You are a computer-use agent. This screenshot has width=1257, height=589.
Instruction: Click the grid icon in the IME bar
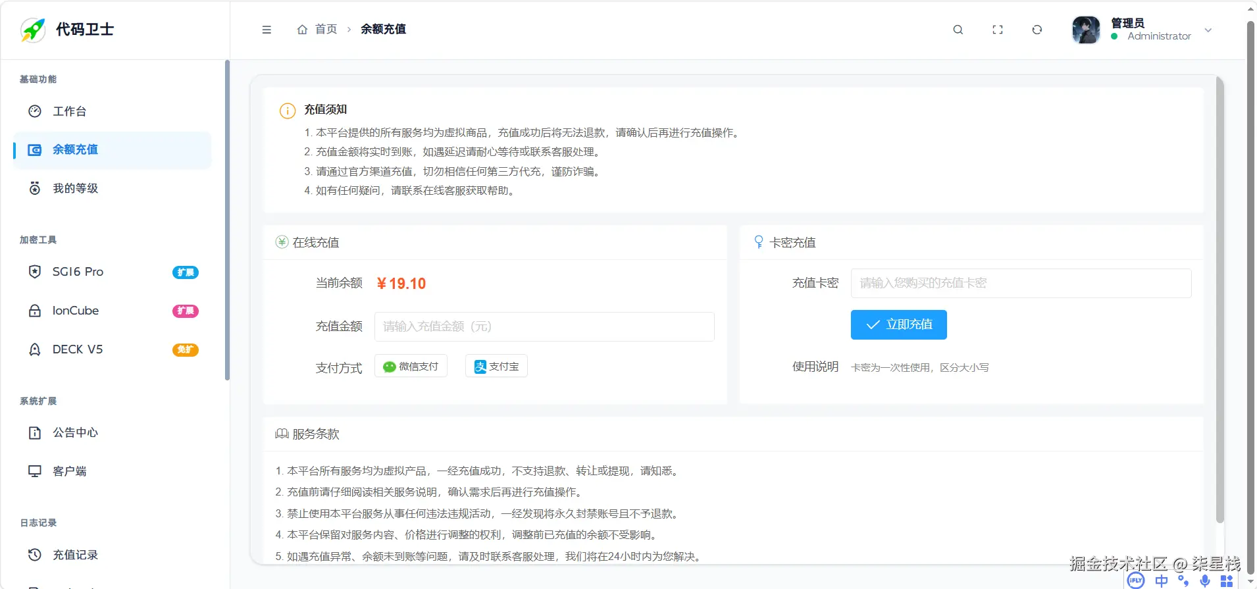[1227, 581]
